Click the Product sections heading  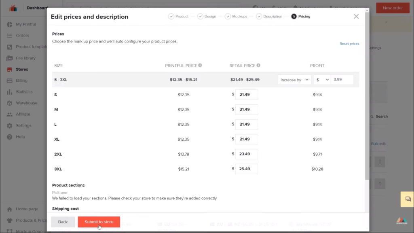click(68, 185)
